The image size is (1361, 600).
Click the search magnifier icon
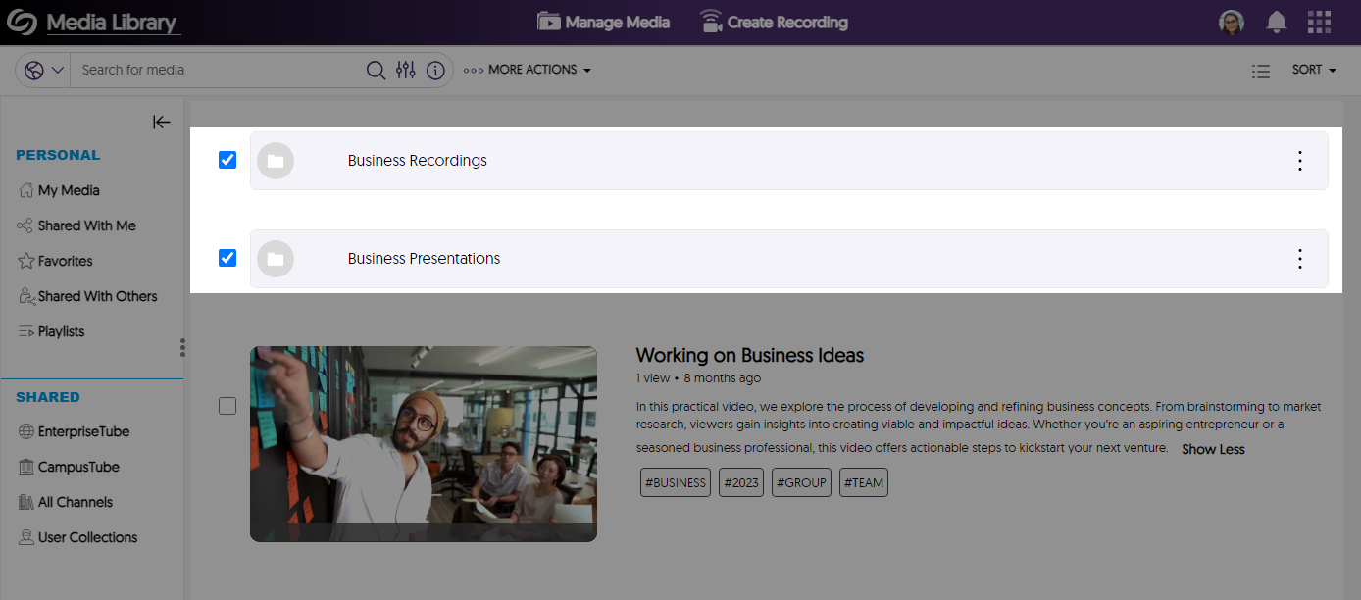click(376, 70)
